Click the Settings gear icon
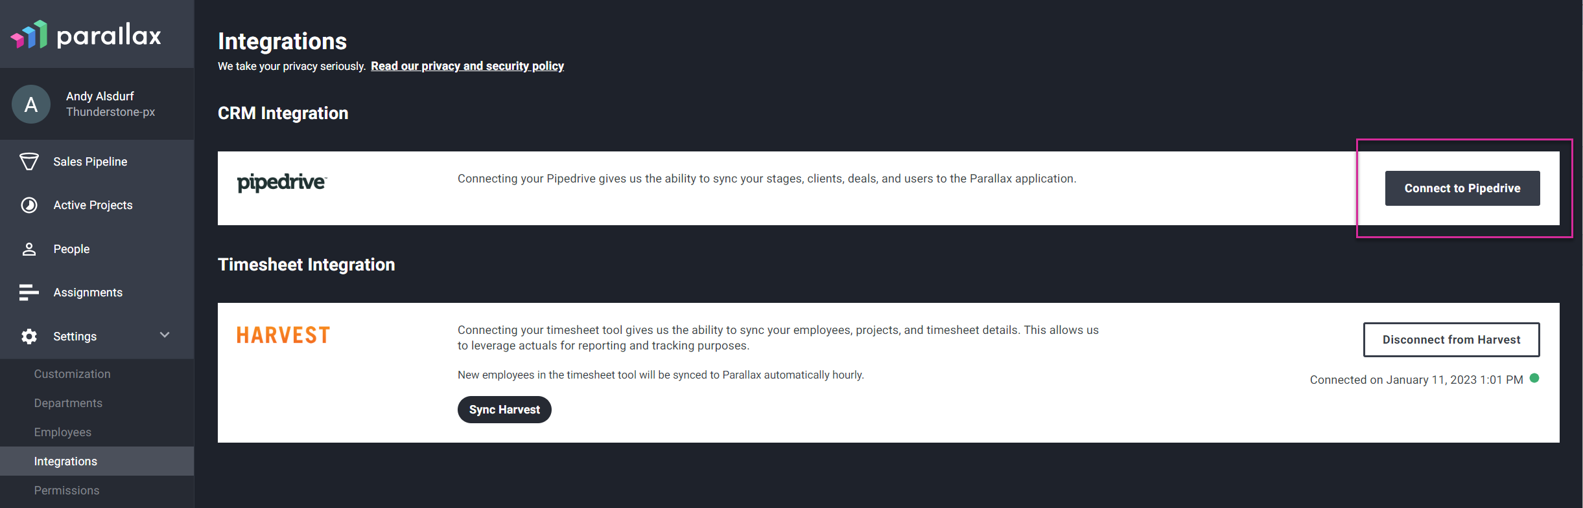The image size is (1583, 508). (x=29, y=337)
